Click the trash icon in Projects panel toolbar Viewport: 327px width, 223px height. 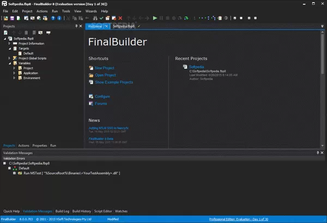(26, 33)
